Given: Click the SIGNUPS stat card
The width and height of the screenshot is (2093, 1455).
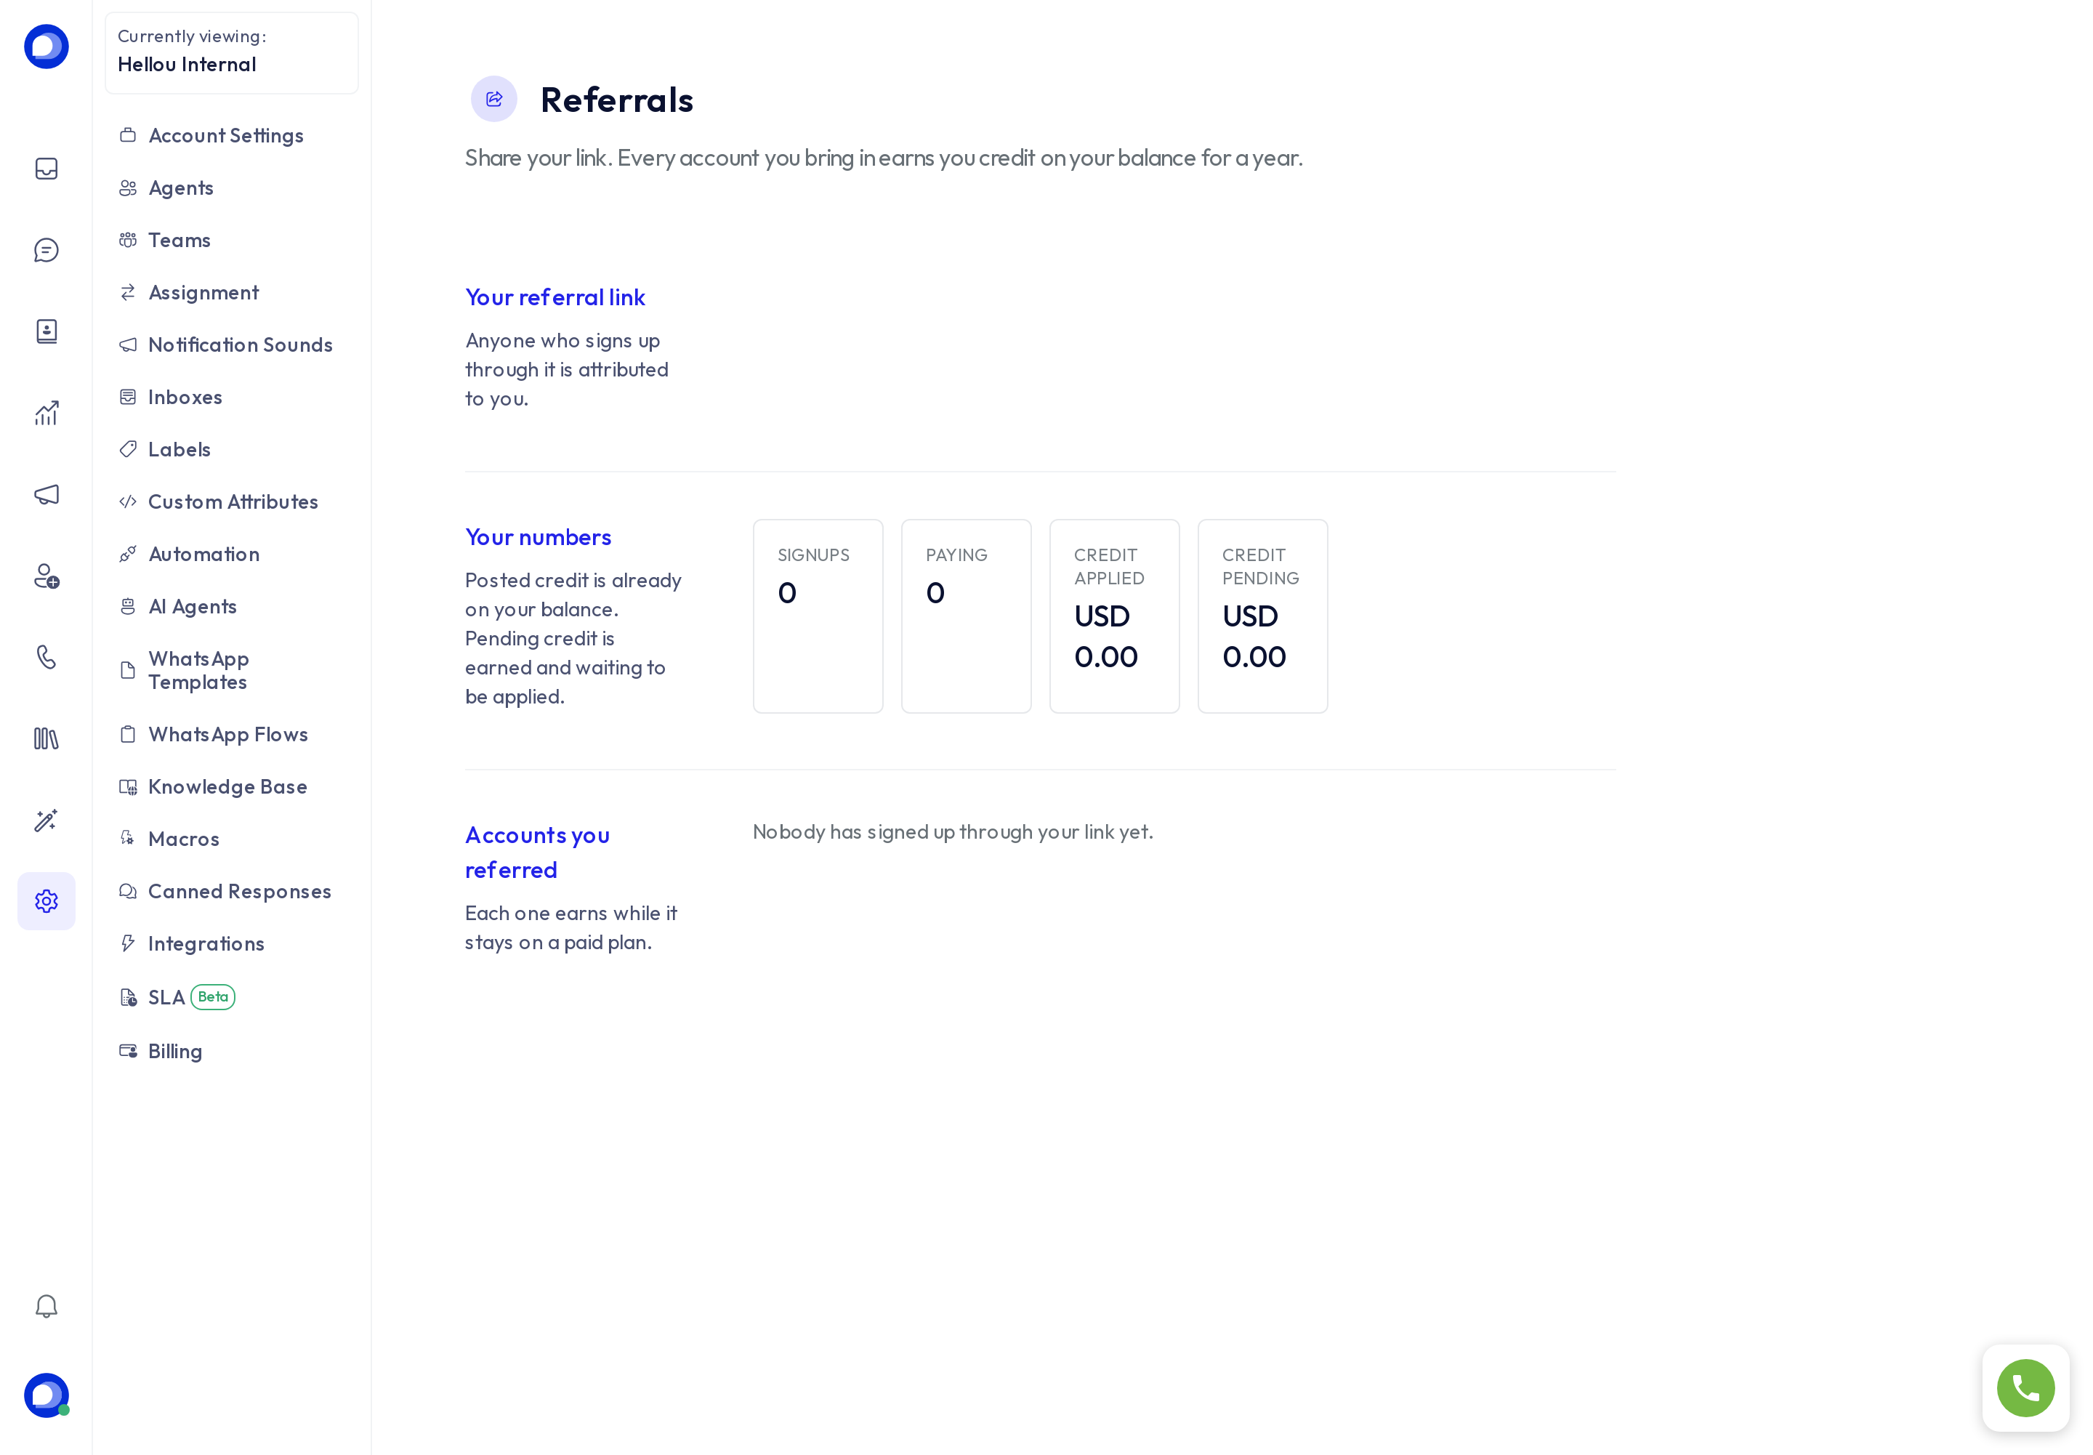Looking at the screenshot, I should point(818,616).
